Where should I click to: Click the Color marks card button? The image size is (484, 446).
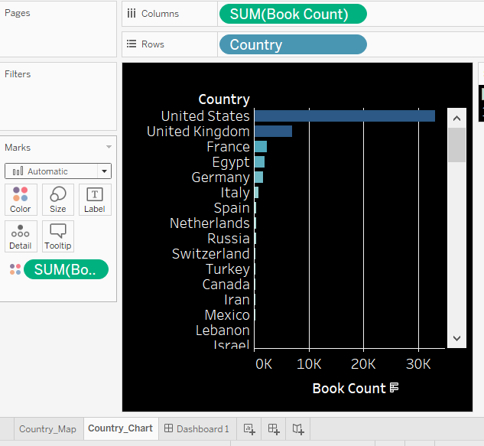21,200
